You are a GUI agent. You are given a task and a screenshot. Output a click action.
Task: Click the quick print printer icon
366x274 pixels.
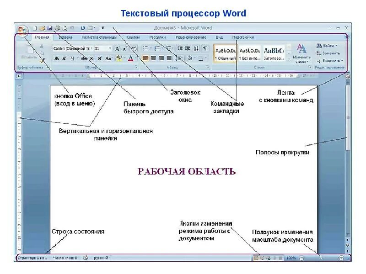(57, 28)
